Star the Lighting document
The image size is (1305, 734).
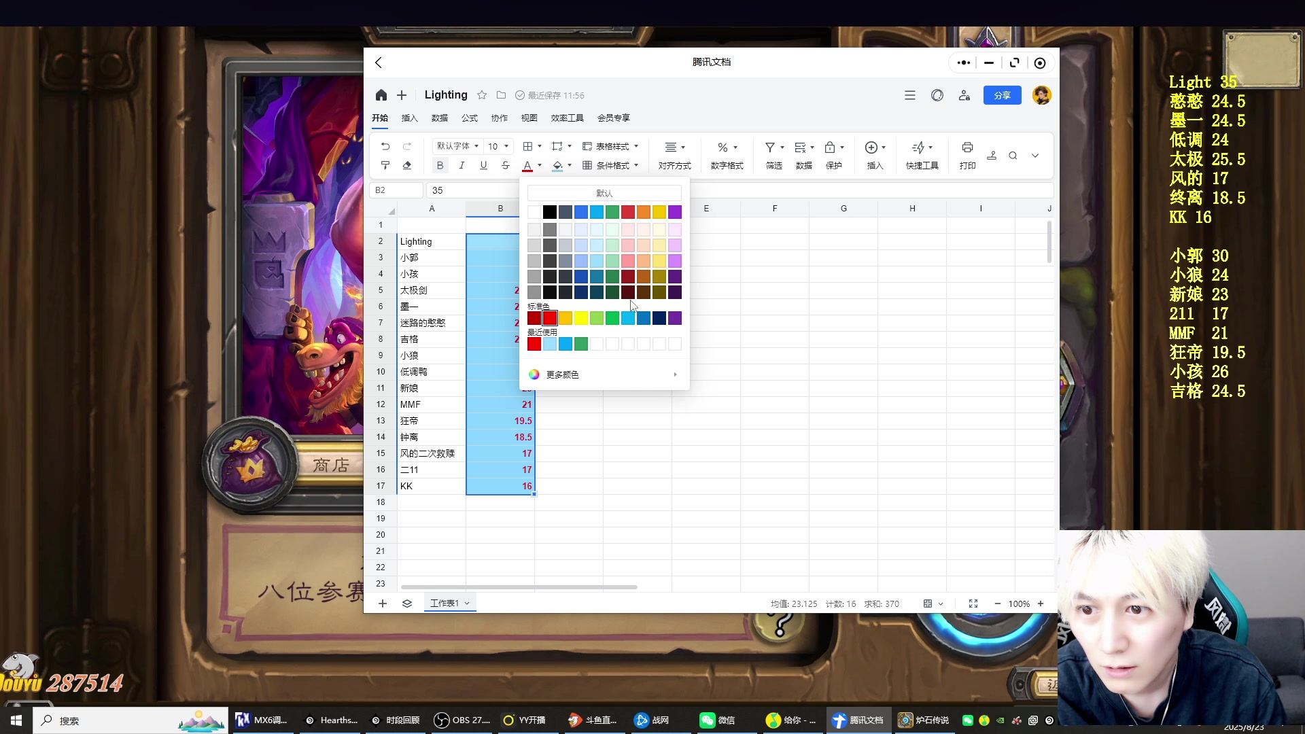pos(482,95)
